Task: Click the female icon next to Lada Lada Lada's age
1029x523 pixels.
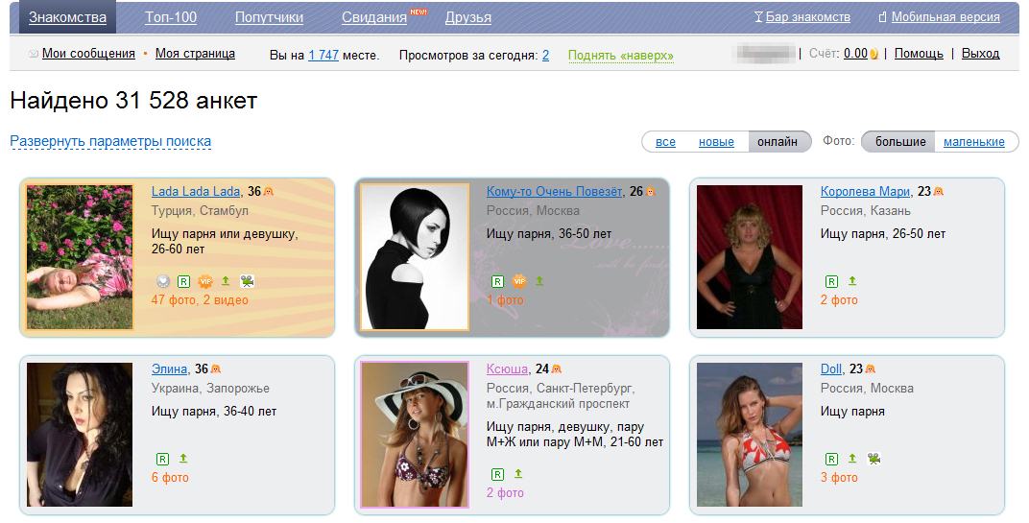Action: click(x=269, y=192)
